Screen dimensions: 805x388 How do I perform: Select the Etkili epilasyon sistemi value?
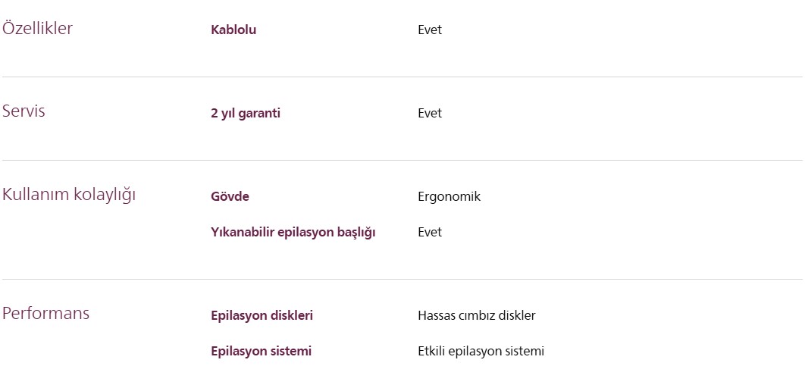[x=481, y=352]
